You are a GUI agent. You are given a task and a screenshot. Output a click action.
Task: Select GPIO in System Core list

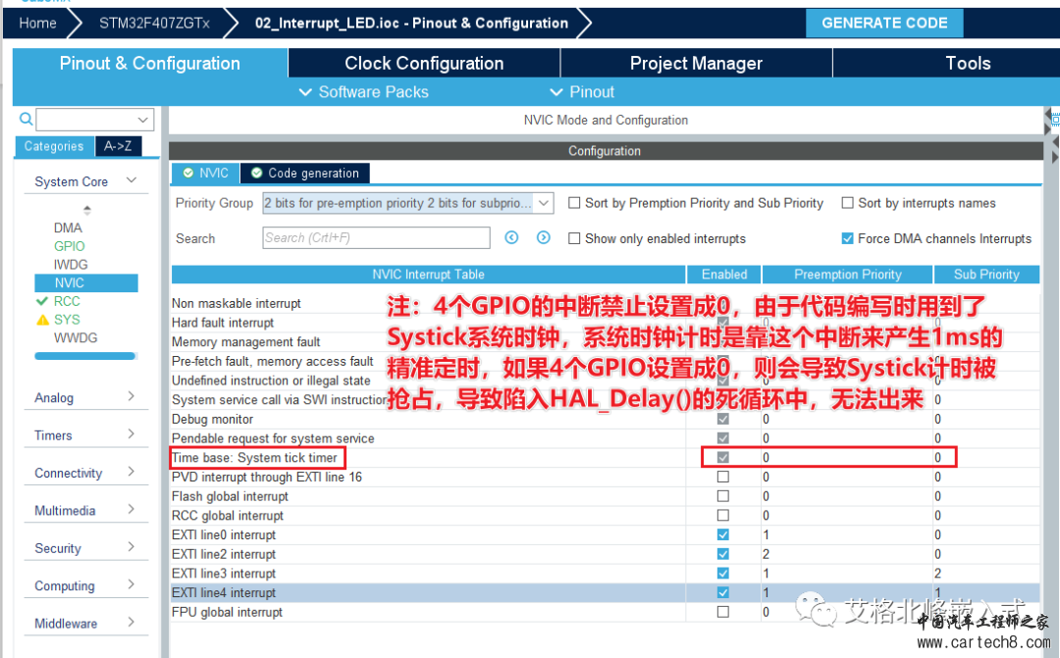tap(70, 246)
